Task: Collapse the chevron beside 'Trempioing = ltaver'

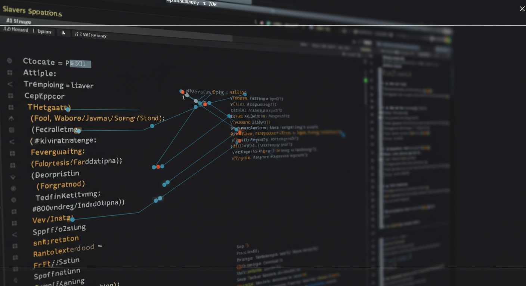Action: click(10, 84)
